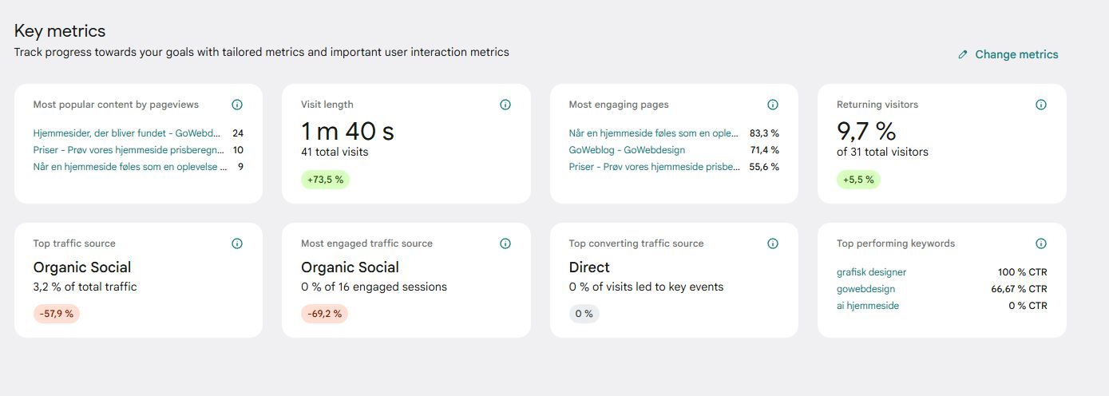Show info for Most engaged traffic source

tap(505, 244)
